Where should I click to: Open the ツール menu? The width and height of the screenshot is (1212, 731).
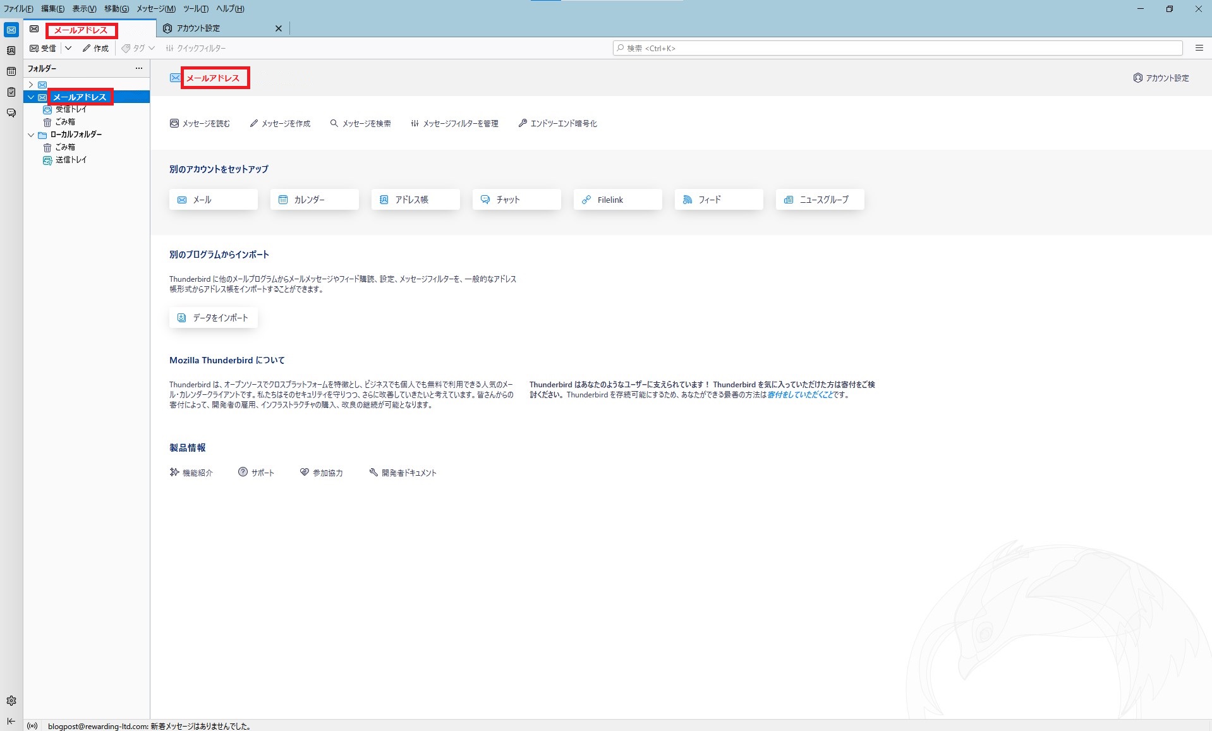(x=195, y=9)
